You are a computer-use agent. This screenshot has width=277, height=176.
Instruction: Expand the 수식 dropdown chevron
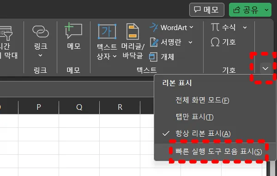tap(245, 27)
